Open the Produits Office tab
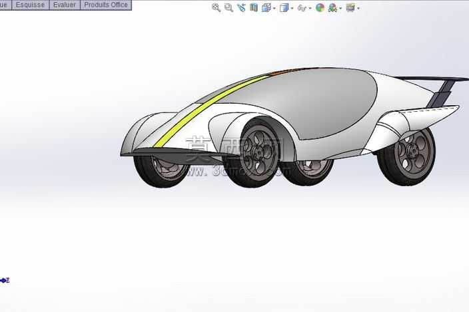This screenshot has height=312, width=469. pos(106,5)
